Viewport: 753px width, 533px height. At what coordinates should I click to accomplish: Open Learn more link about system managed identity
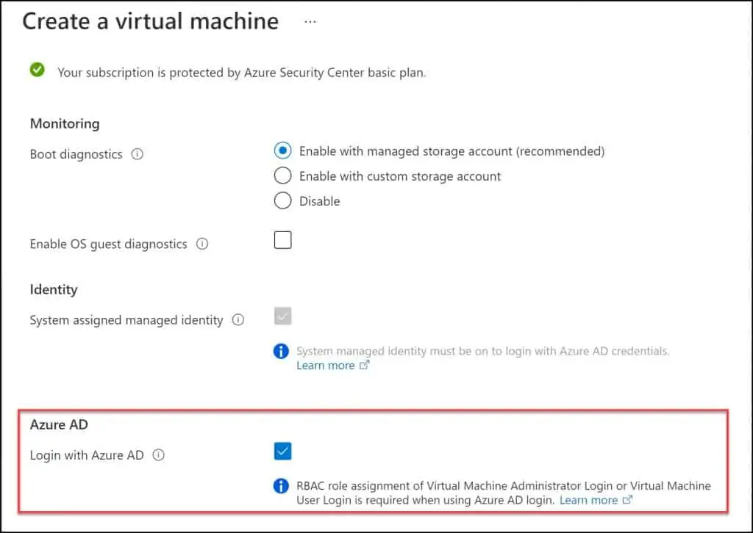pos(326,365)
